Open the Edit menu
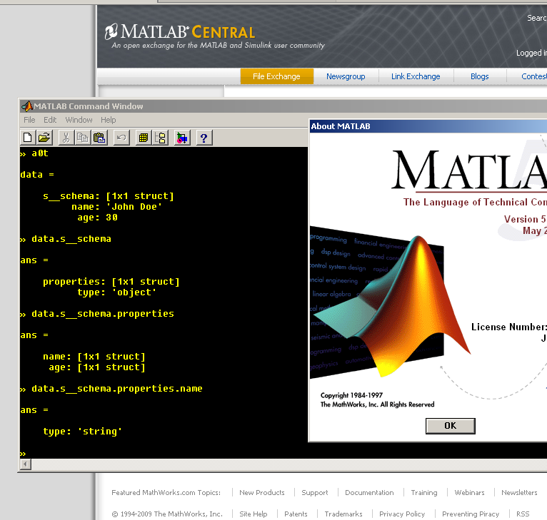 (x=50, y=120)
